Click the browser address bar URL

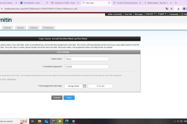pyautogui.click(x=41, y=9)
